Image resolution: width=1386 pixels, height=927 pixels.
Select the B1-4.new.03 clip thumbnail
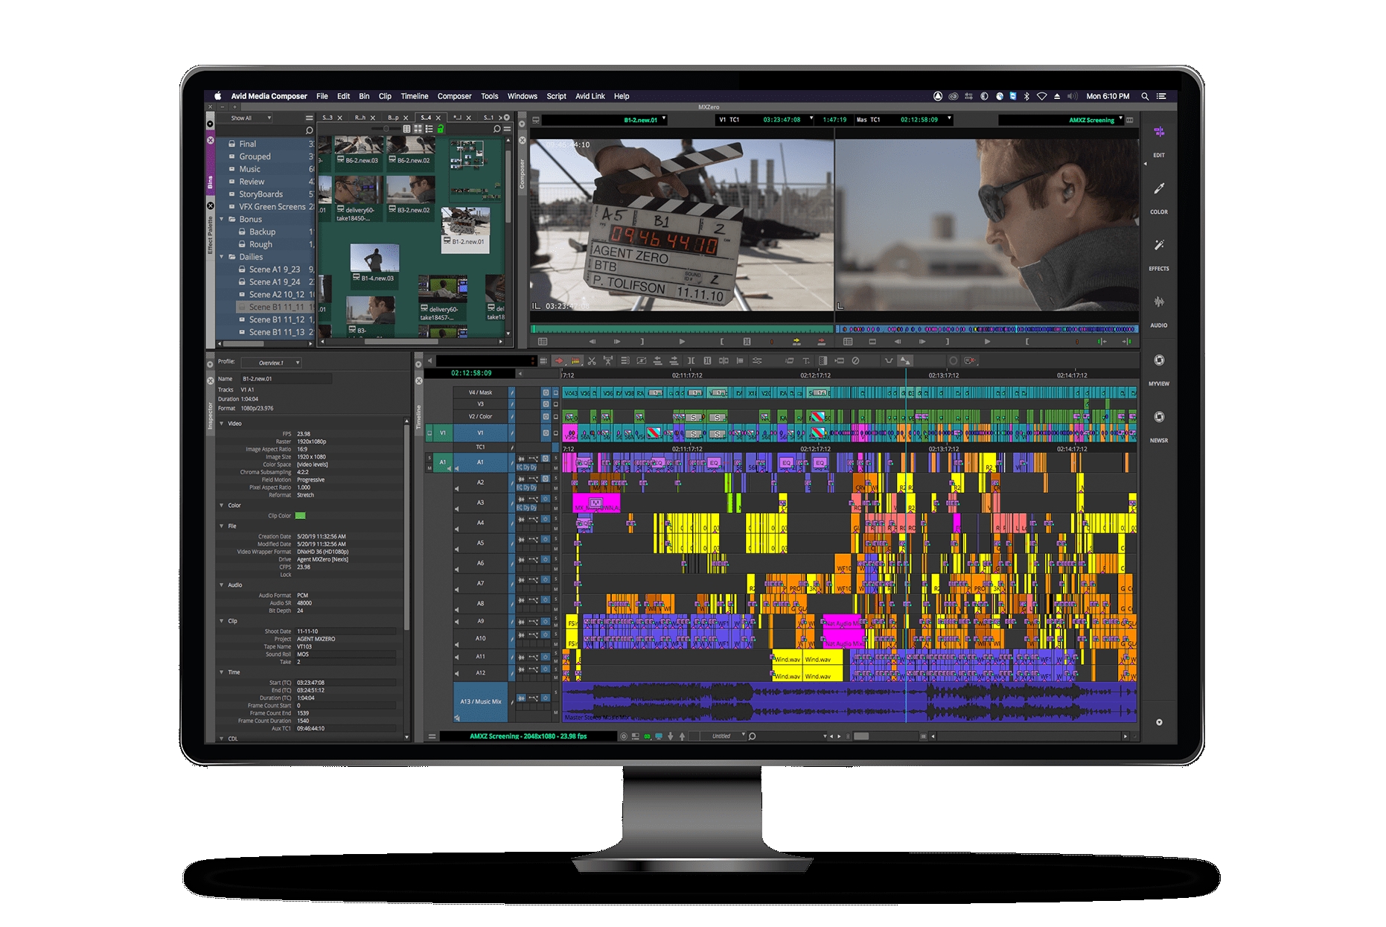coord(374,259)
